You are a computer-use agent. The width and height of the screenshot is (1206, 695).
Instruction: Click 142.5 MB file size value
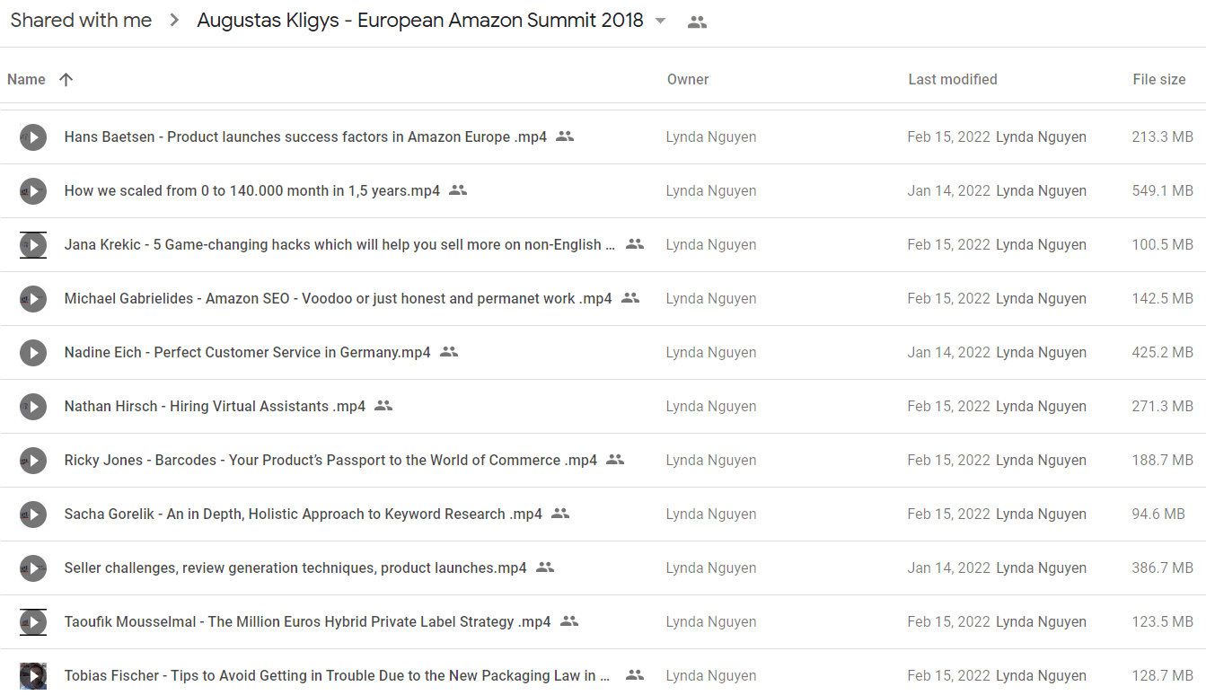(1162, 299)
